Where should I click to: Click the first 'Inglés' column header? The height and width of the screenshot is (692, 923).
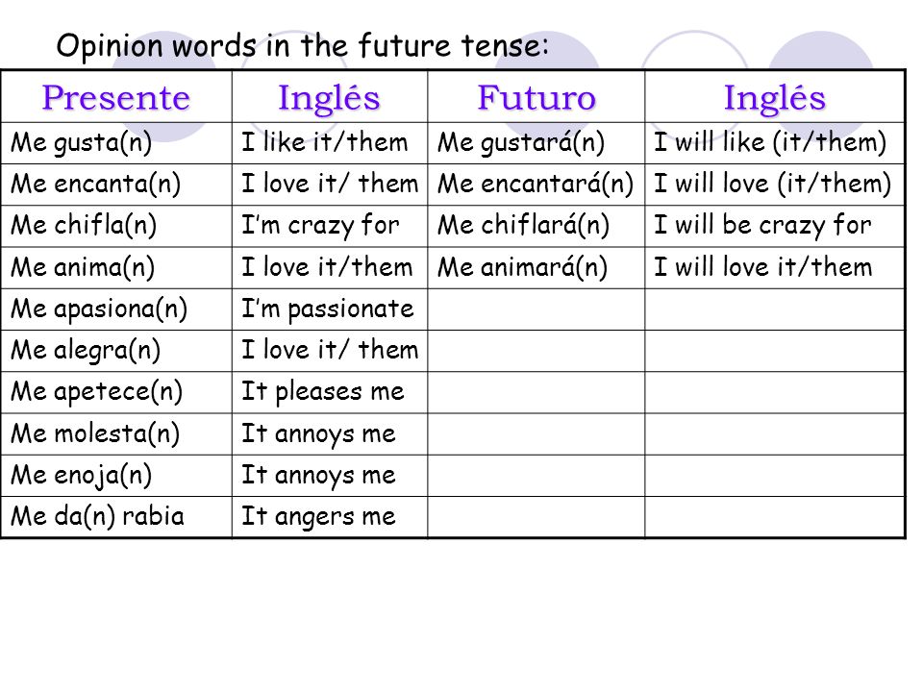click(x=330, y=97)
